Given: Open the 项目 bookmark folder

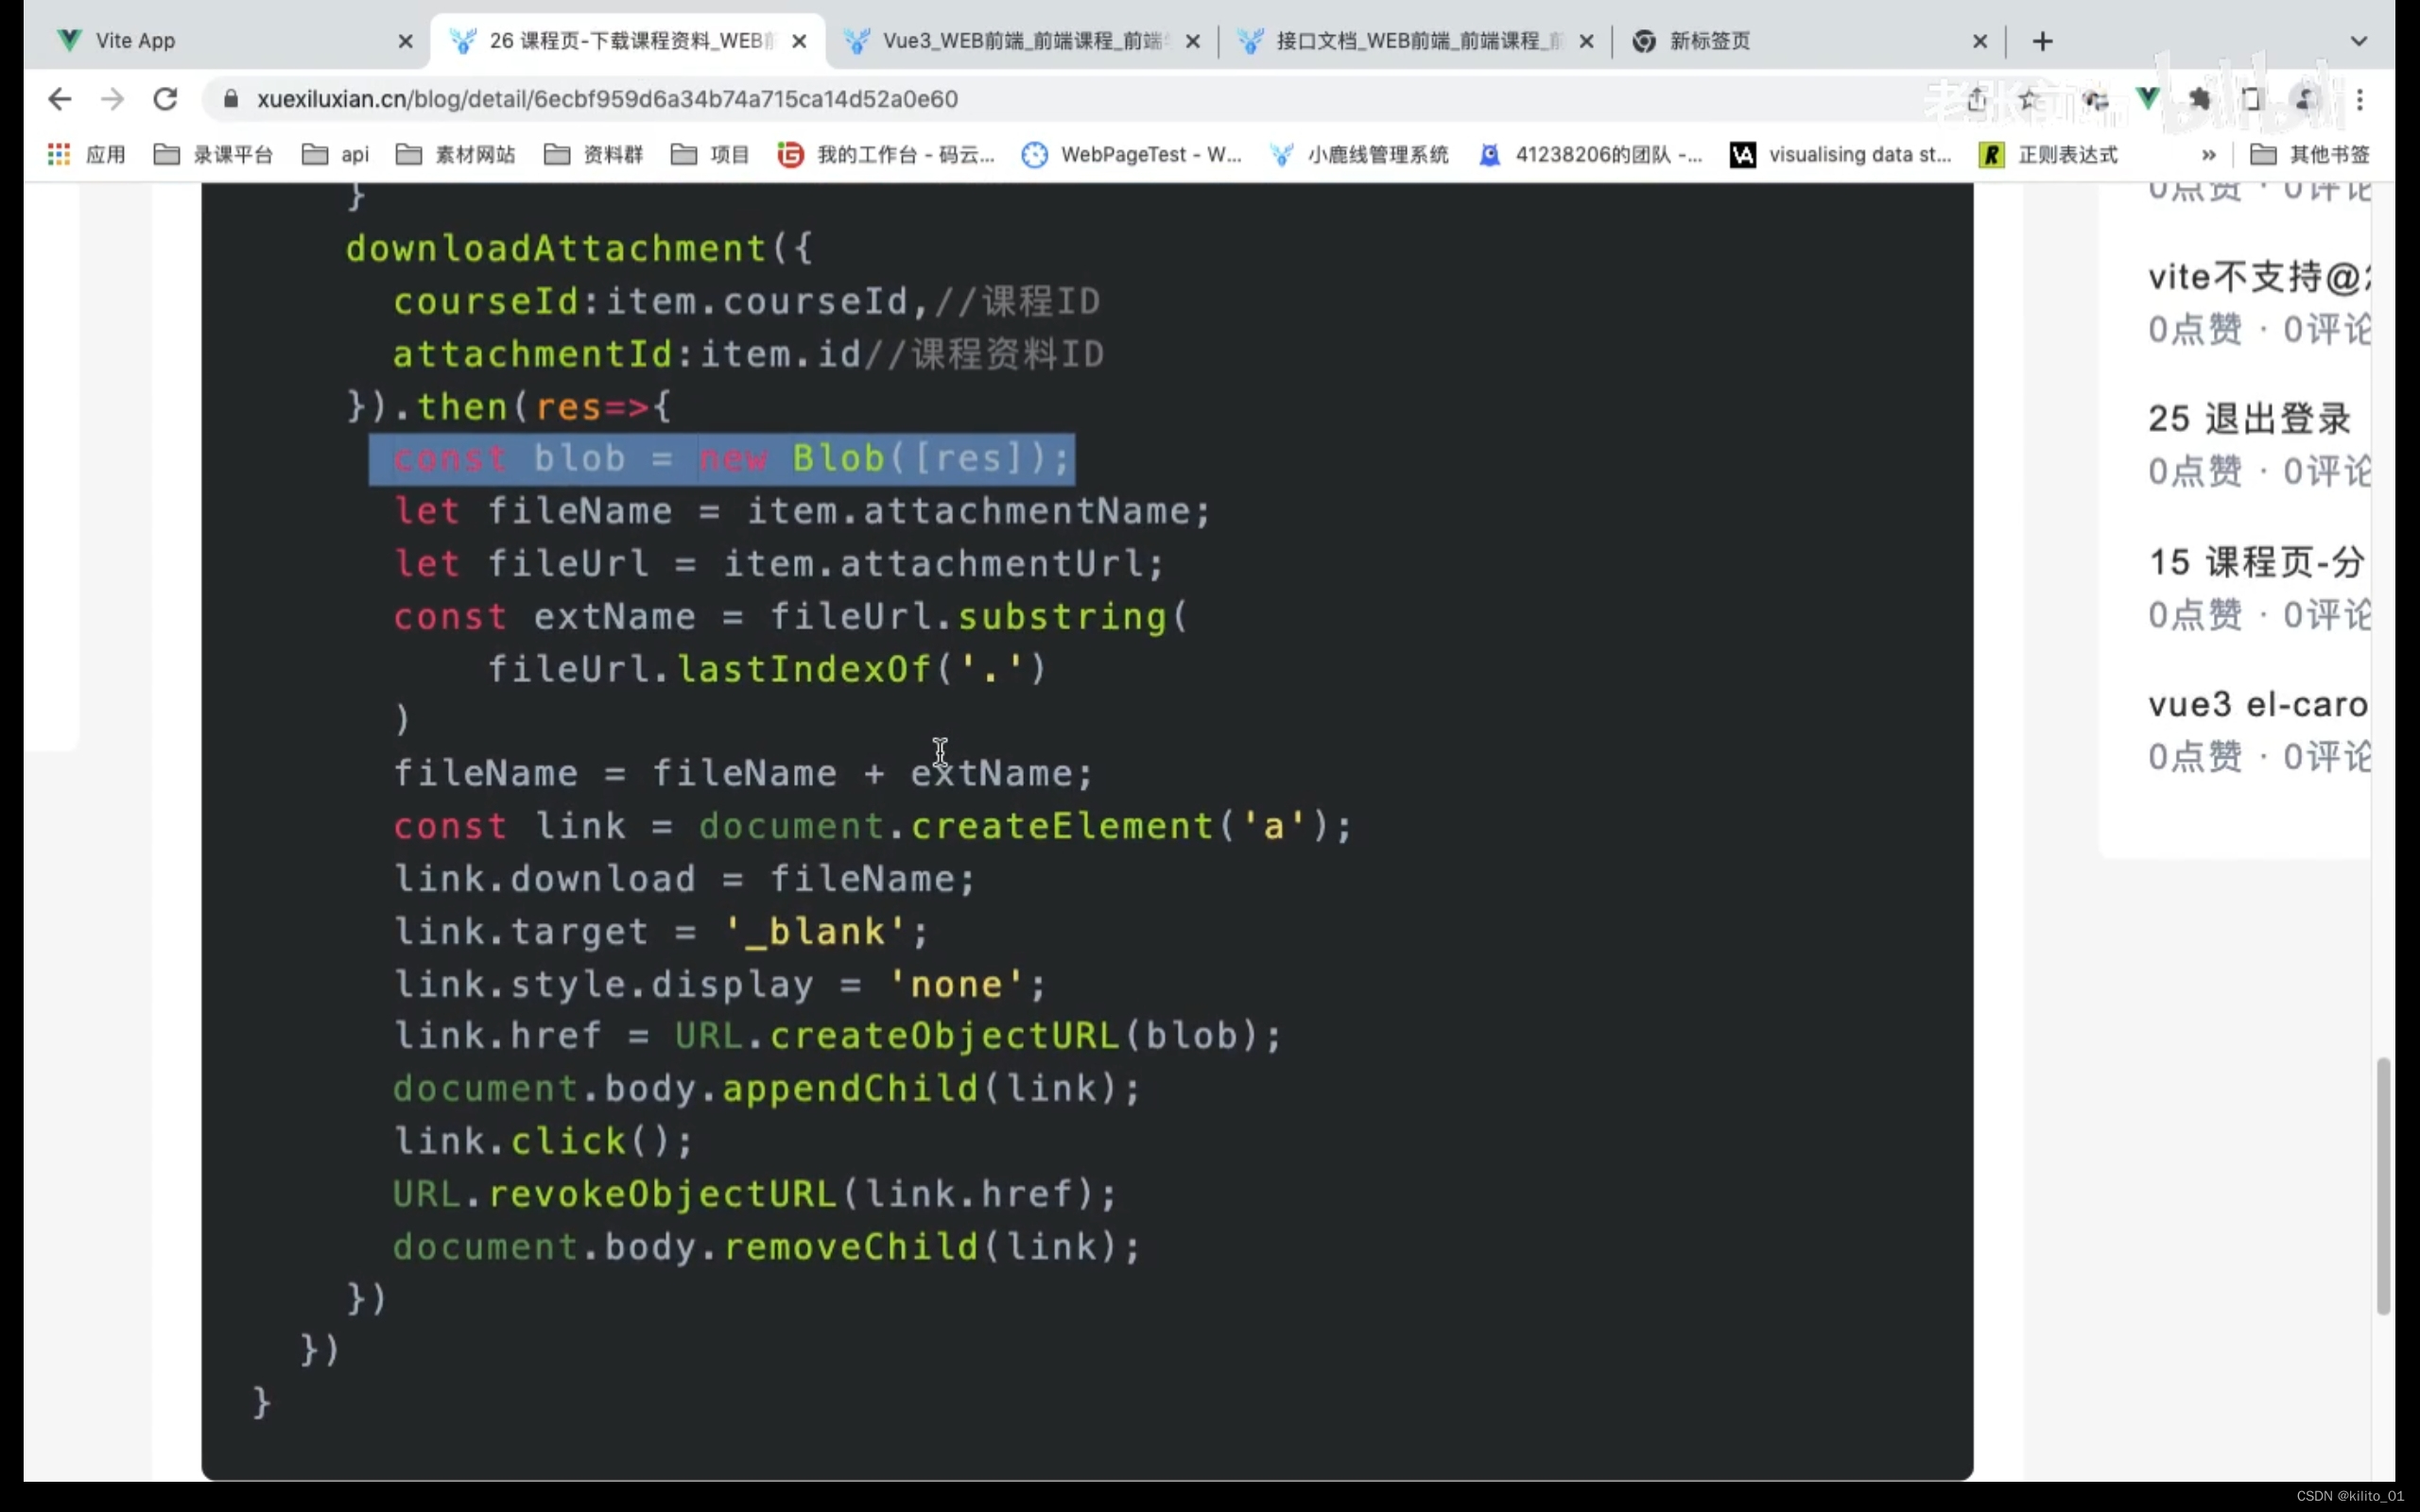Looking at the screenshot, I should pos(710,154).
